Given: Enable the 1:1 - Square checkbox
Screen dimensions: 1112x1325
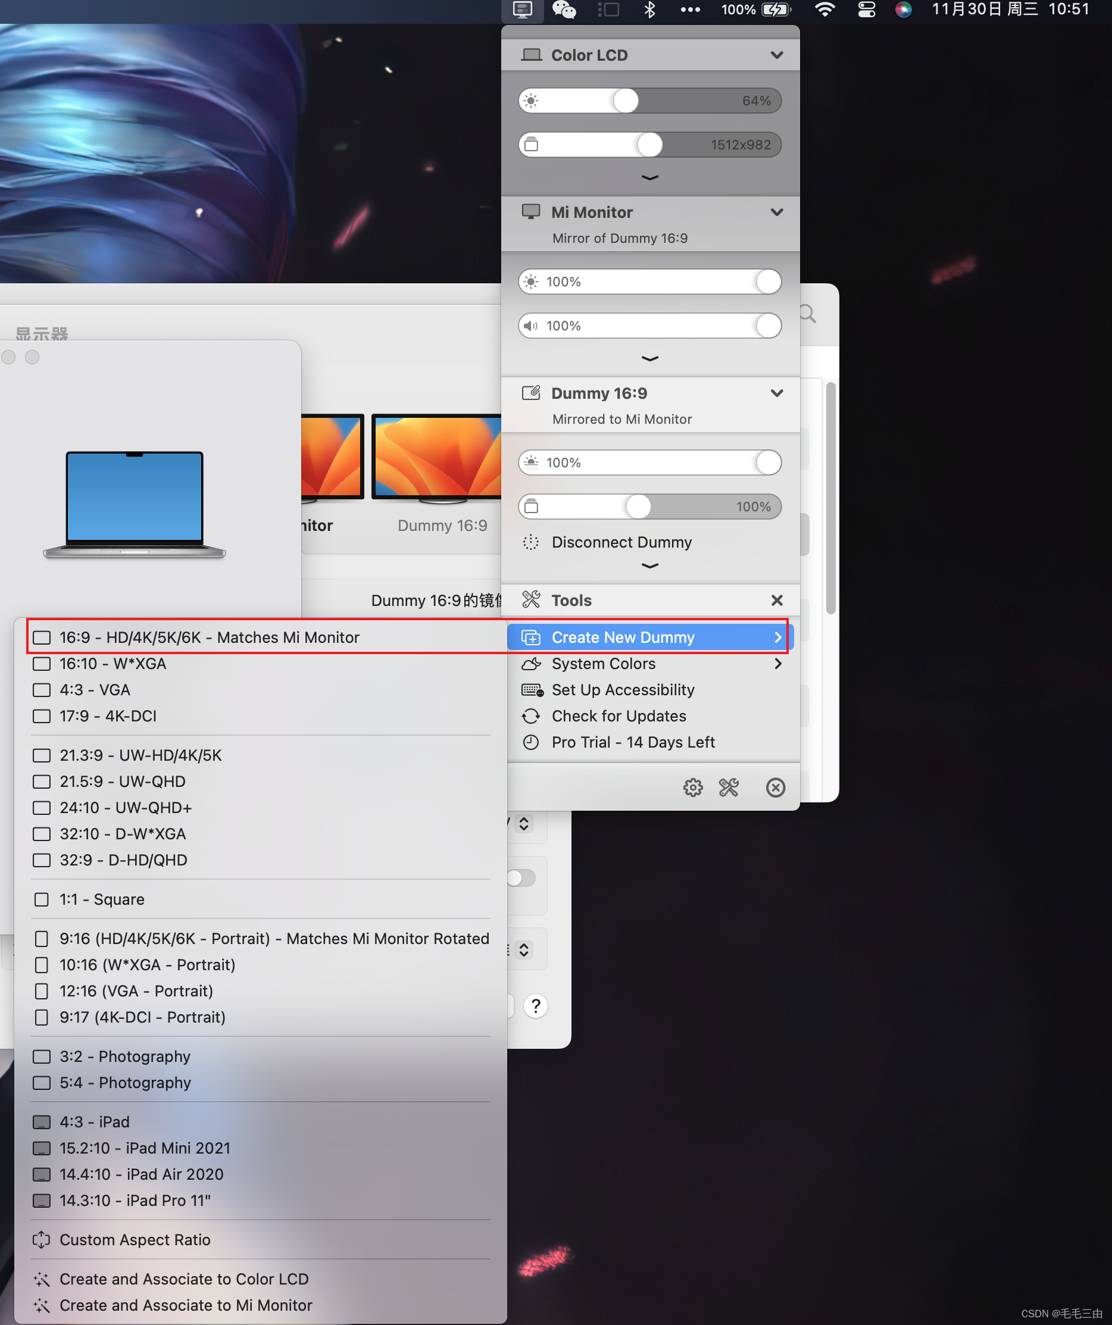Looking at the screenshot, I should tap(41, 899).
